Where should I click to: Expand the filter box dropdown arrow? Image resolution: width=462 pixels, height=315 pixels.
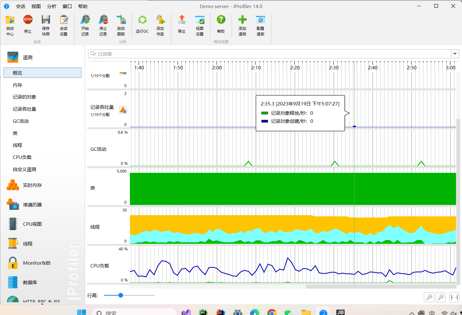(x=455, y=54)
